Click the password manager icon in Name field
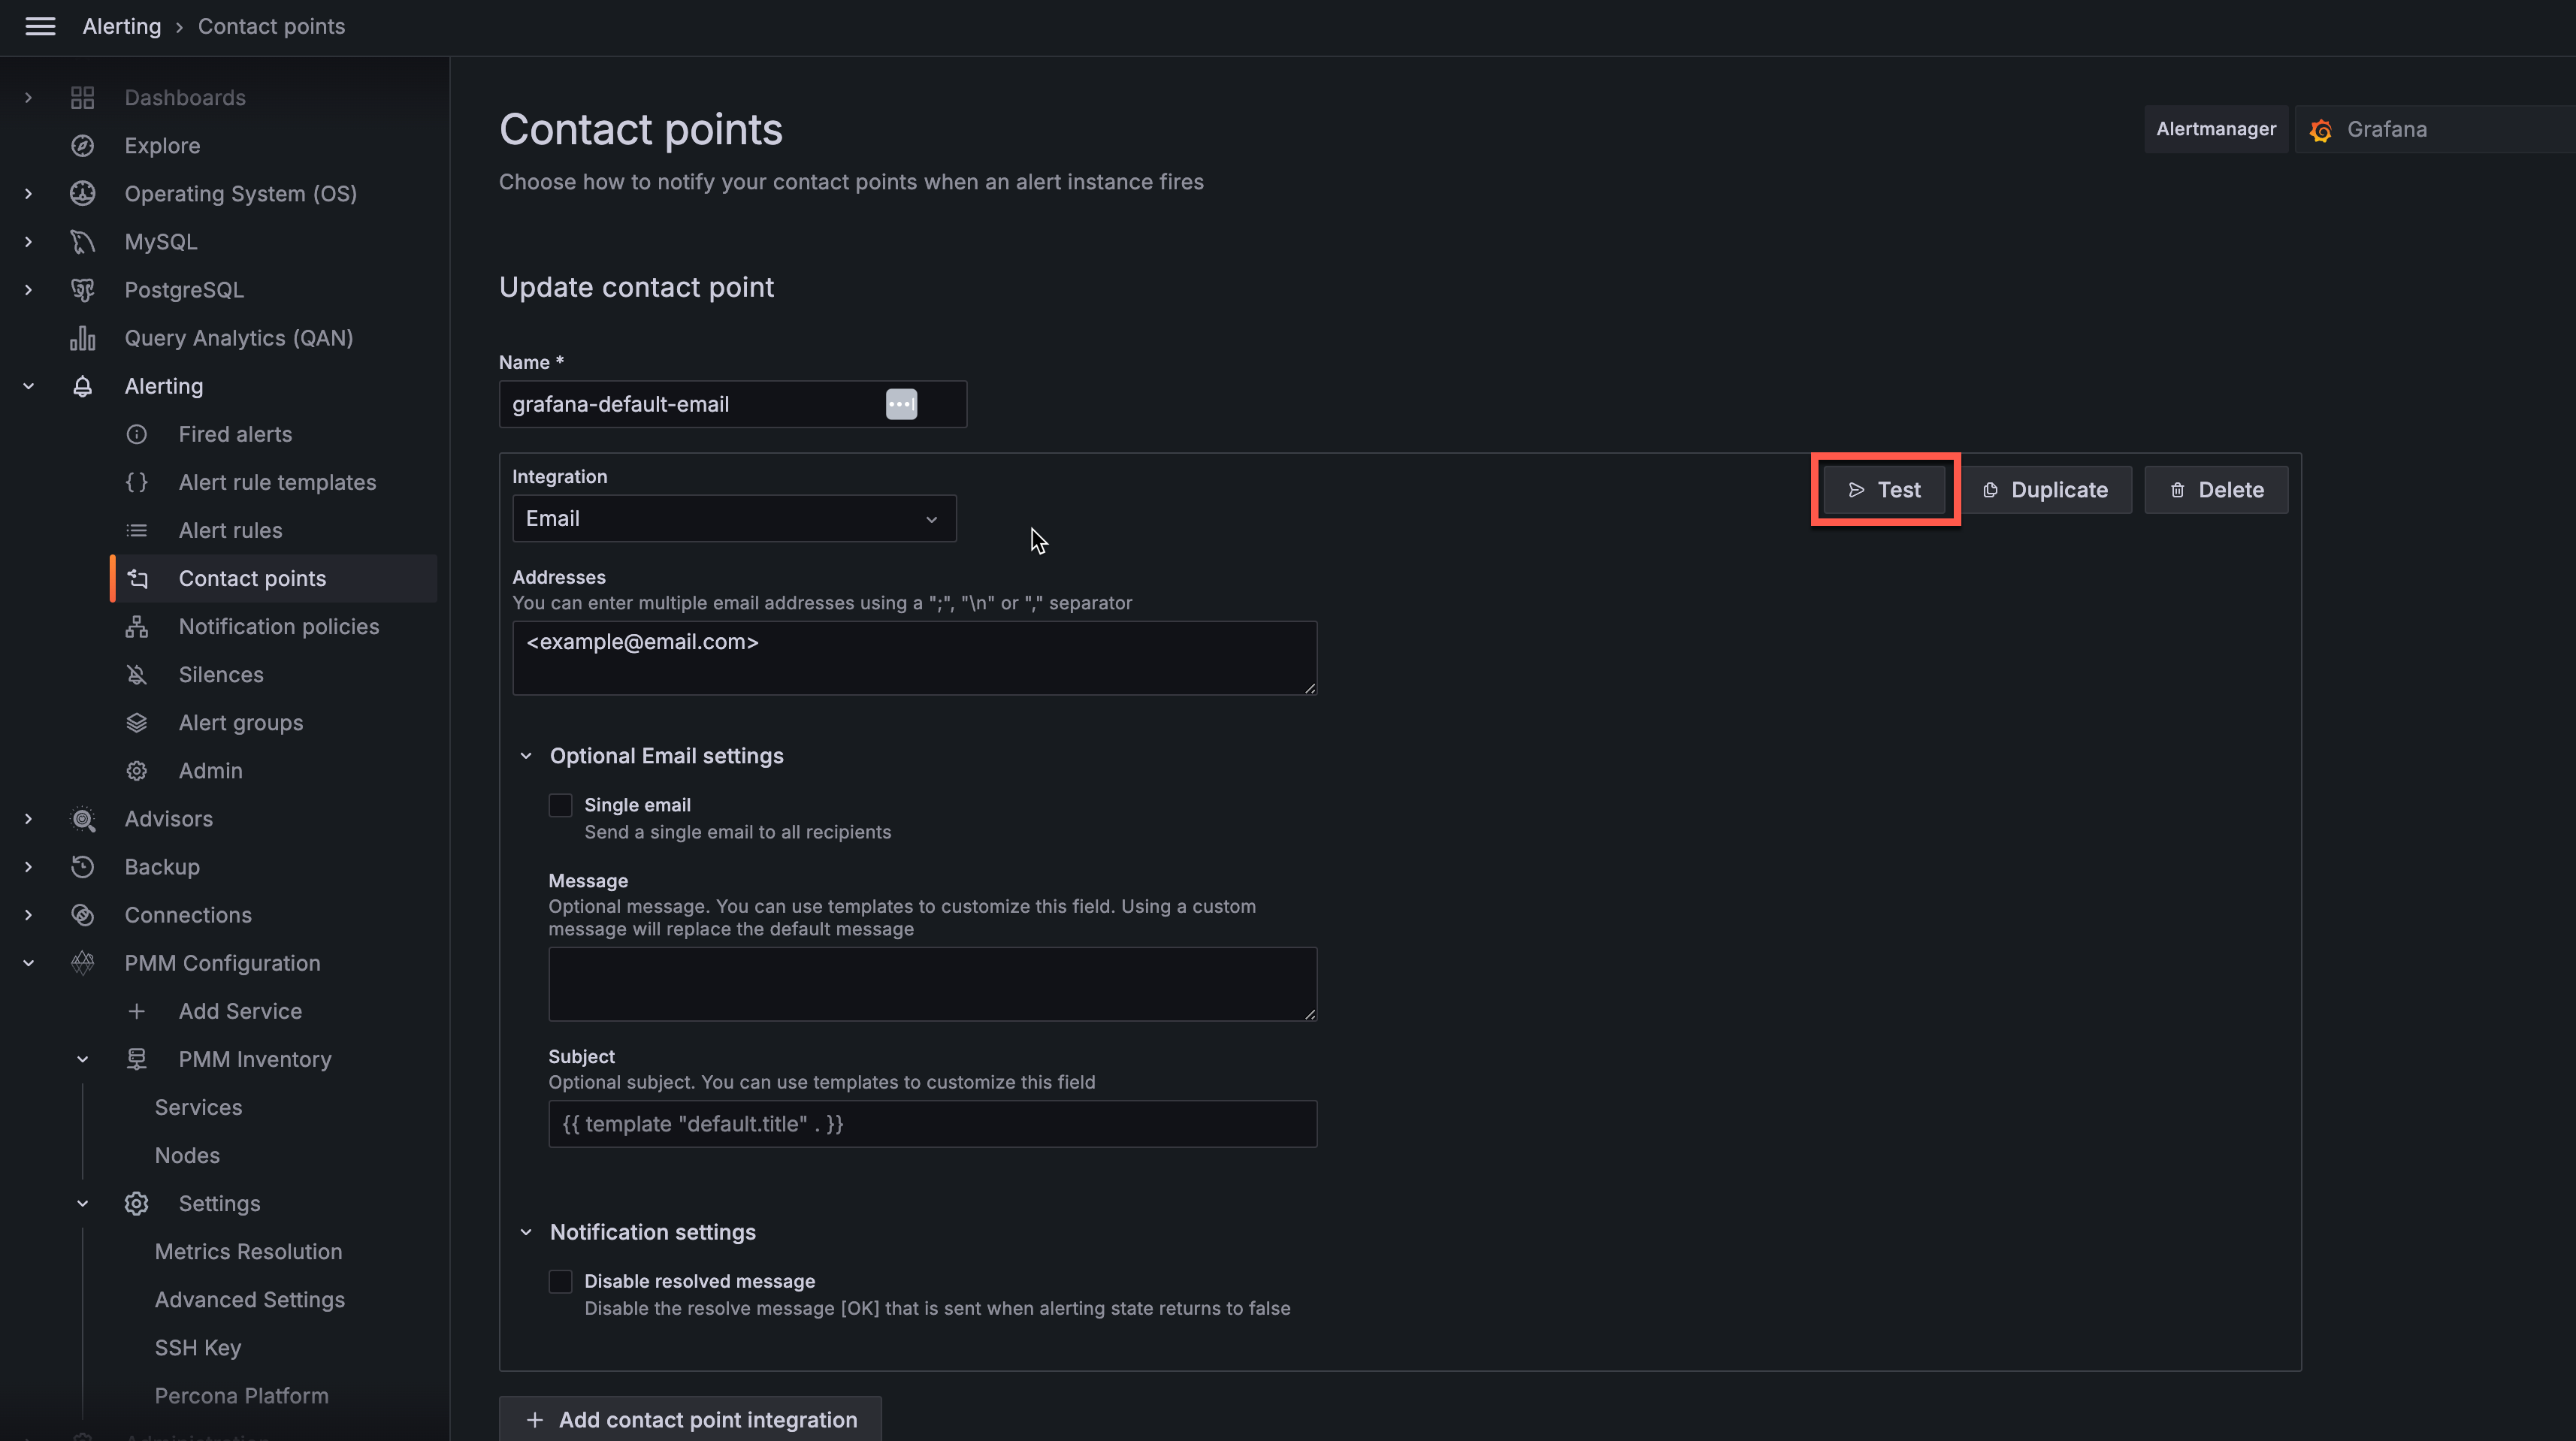 [x=901, y=405]
